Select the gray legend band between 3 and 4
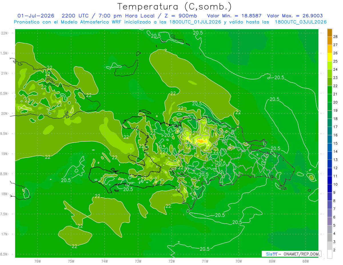The image size is (343, 265). coord(330,238)
